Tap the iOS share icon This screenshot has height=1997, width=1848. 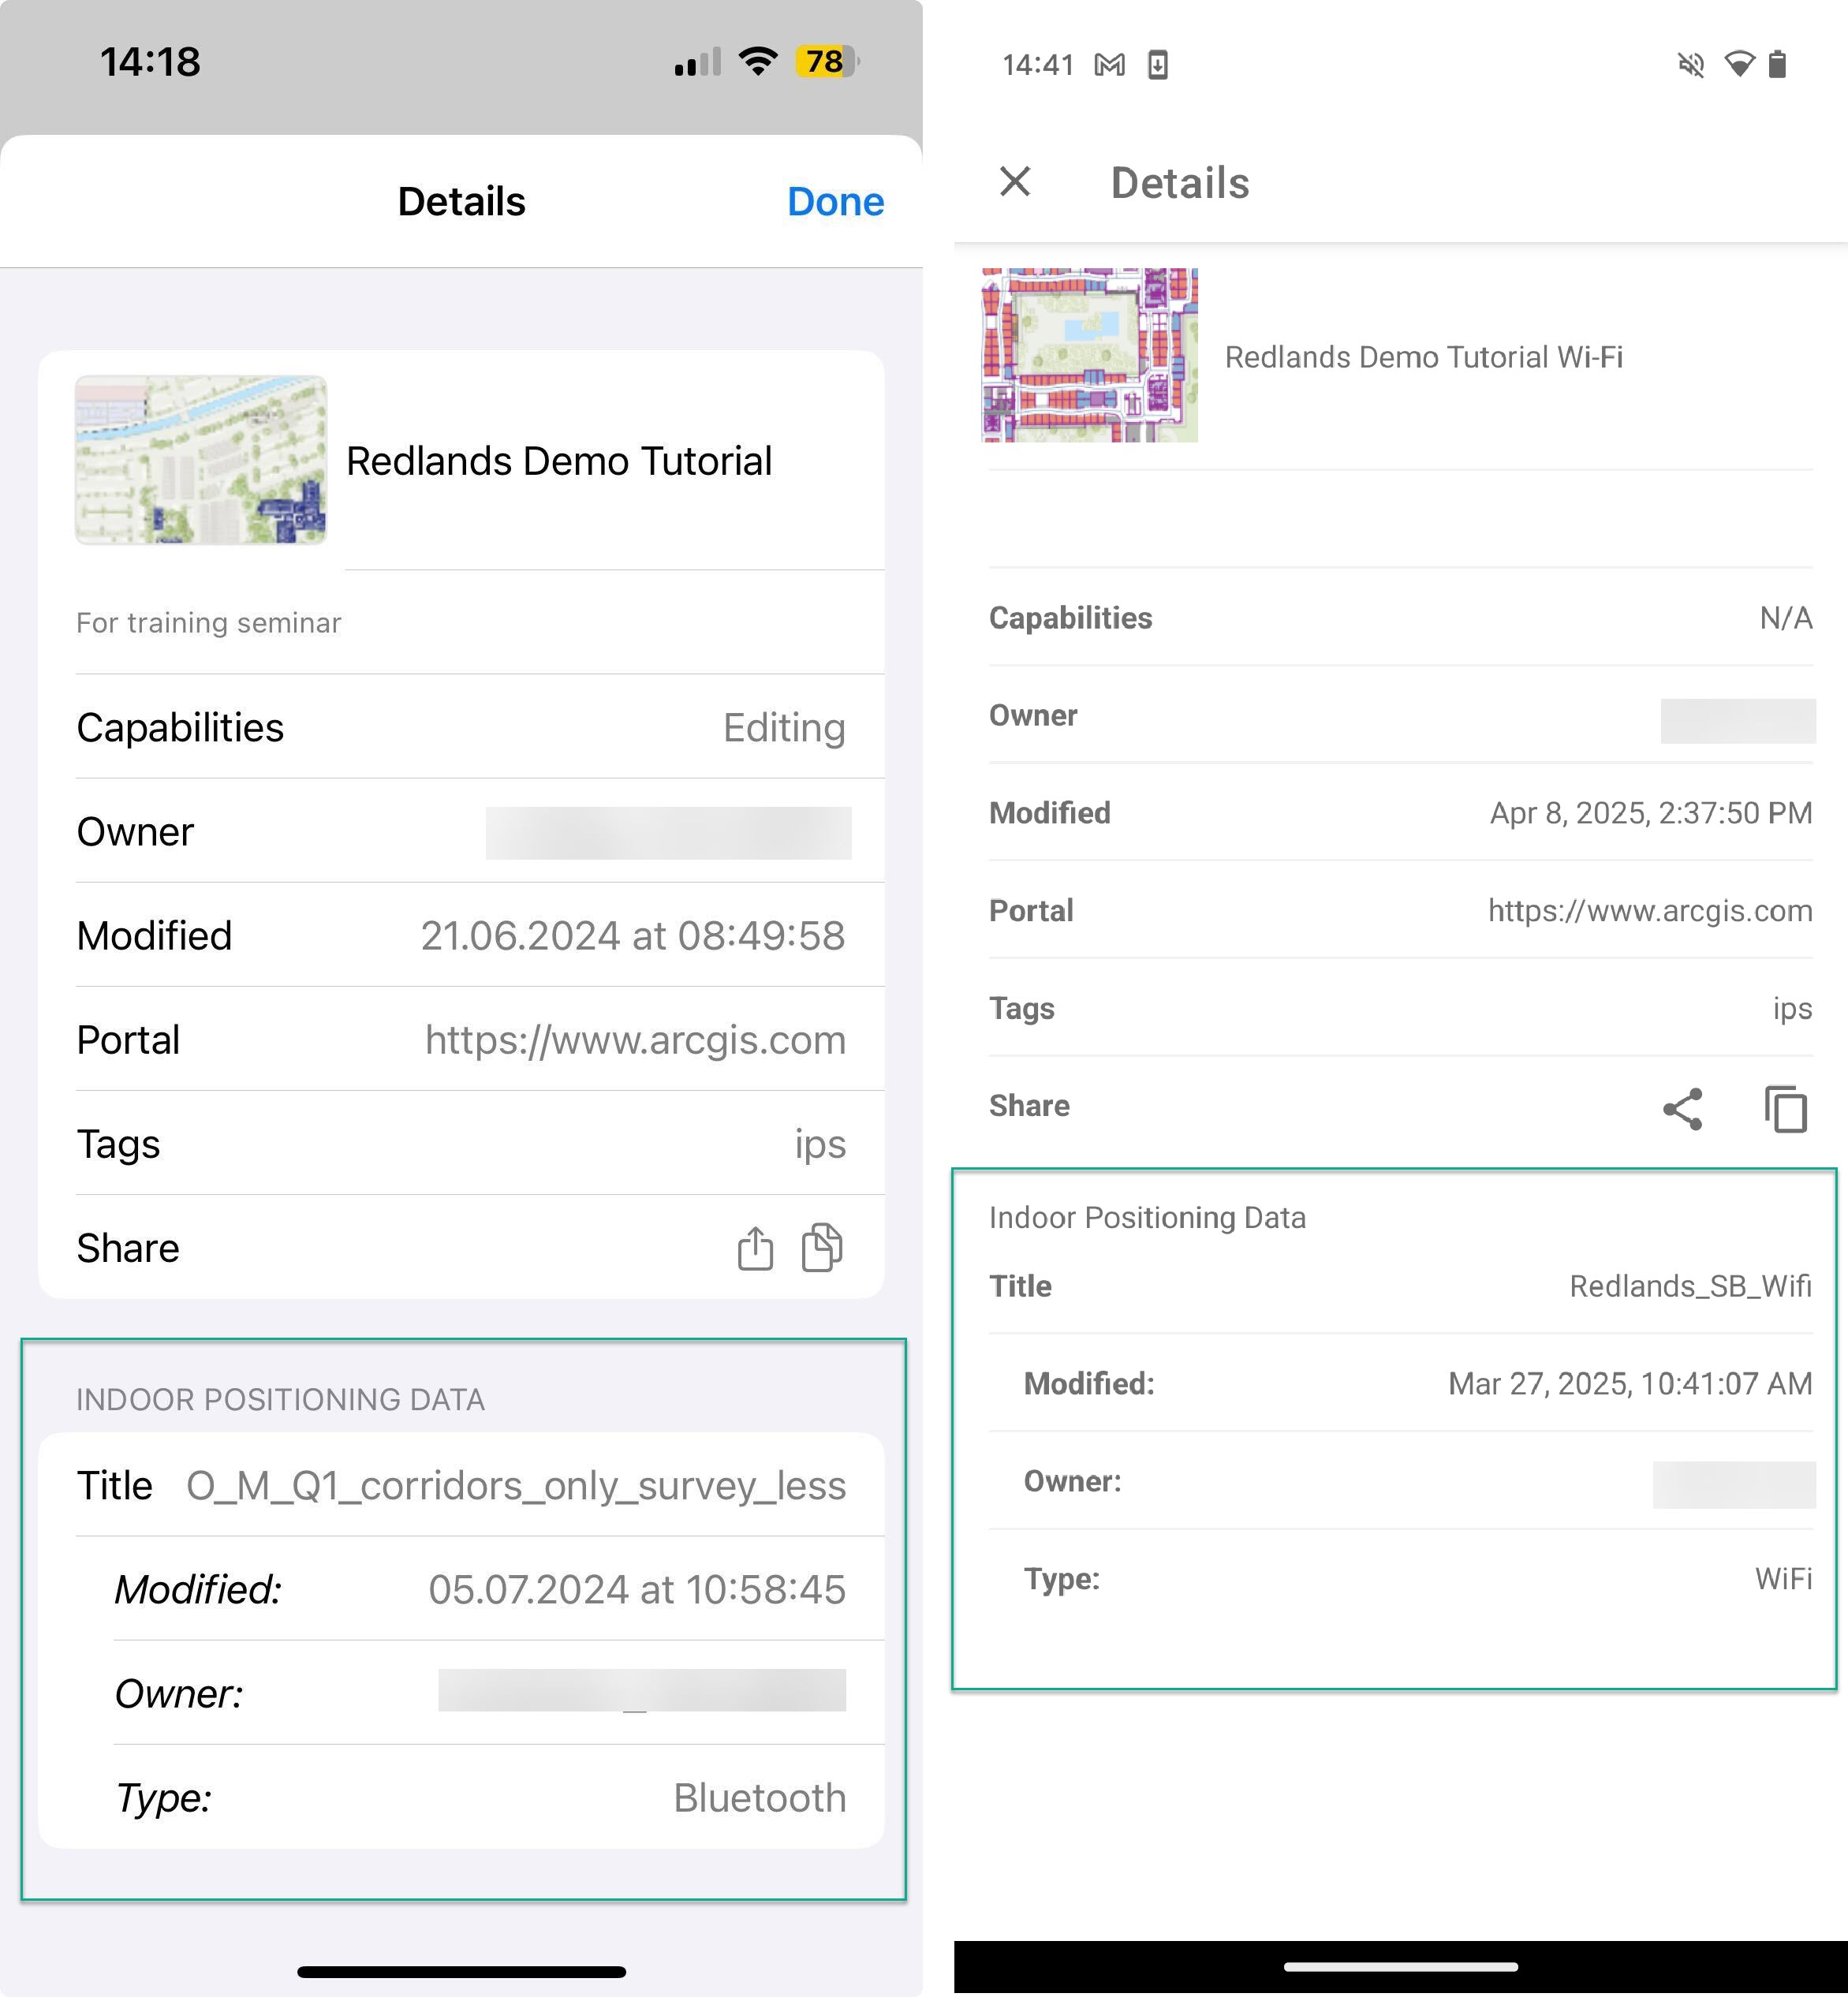[x=755, y=1248]
